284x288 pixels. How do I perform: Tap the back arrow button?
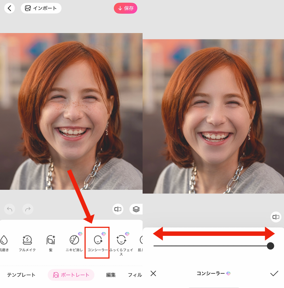click(x=9, y=8)
